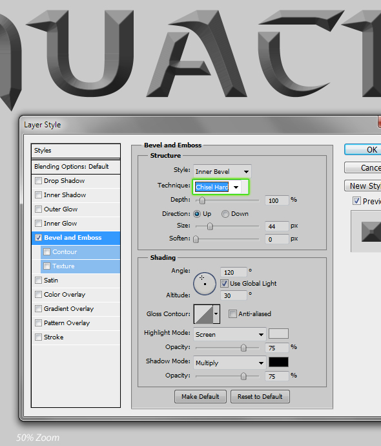Click the Gloss Contour curve thumbnail
This screenshot has width=381, height=446.
click(203, 314)
